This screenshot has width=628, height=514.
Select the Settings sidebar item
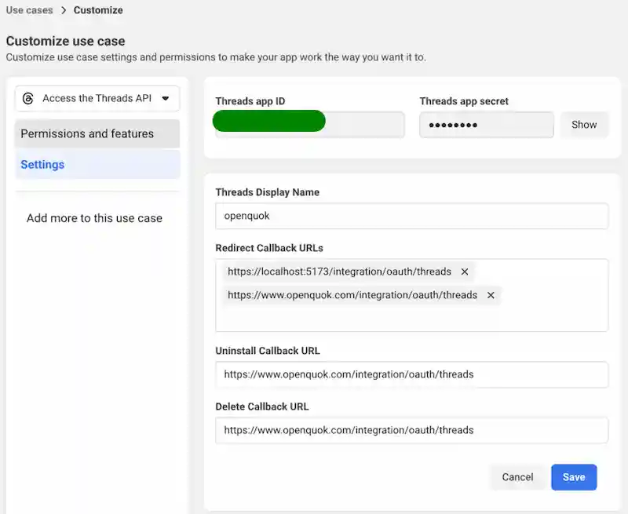click(x=97, y=165)
